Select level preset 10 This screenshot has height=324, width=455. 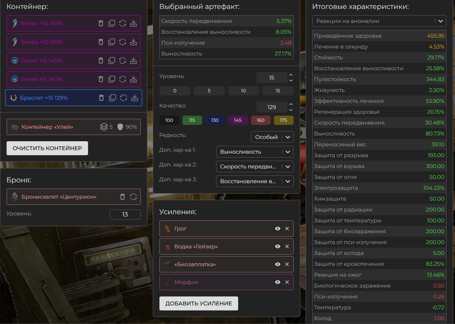point(243,91)
